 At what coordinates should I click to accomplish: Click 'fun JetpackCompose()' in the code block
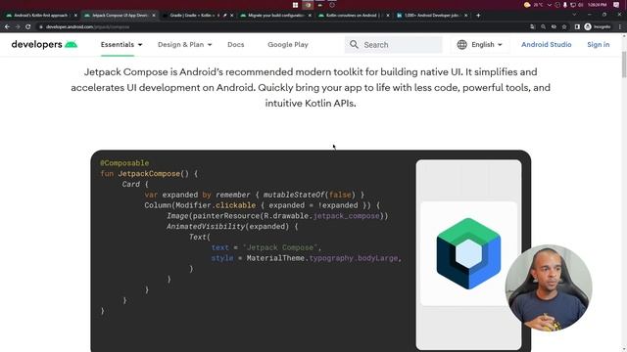click(144, 174)
